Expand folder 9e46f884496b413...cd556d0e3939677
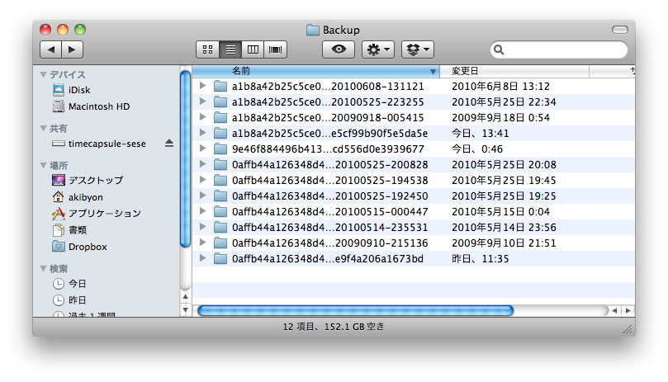This screenshot has width=668, height=382. click(x=203, y=149)
